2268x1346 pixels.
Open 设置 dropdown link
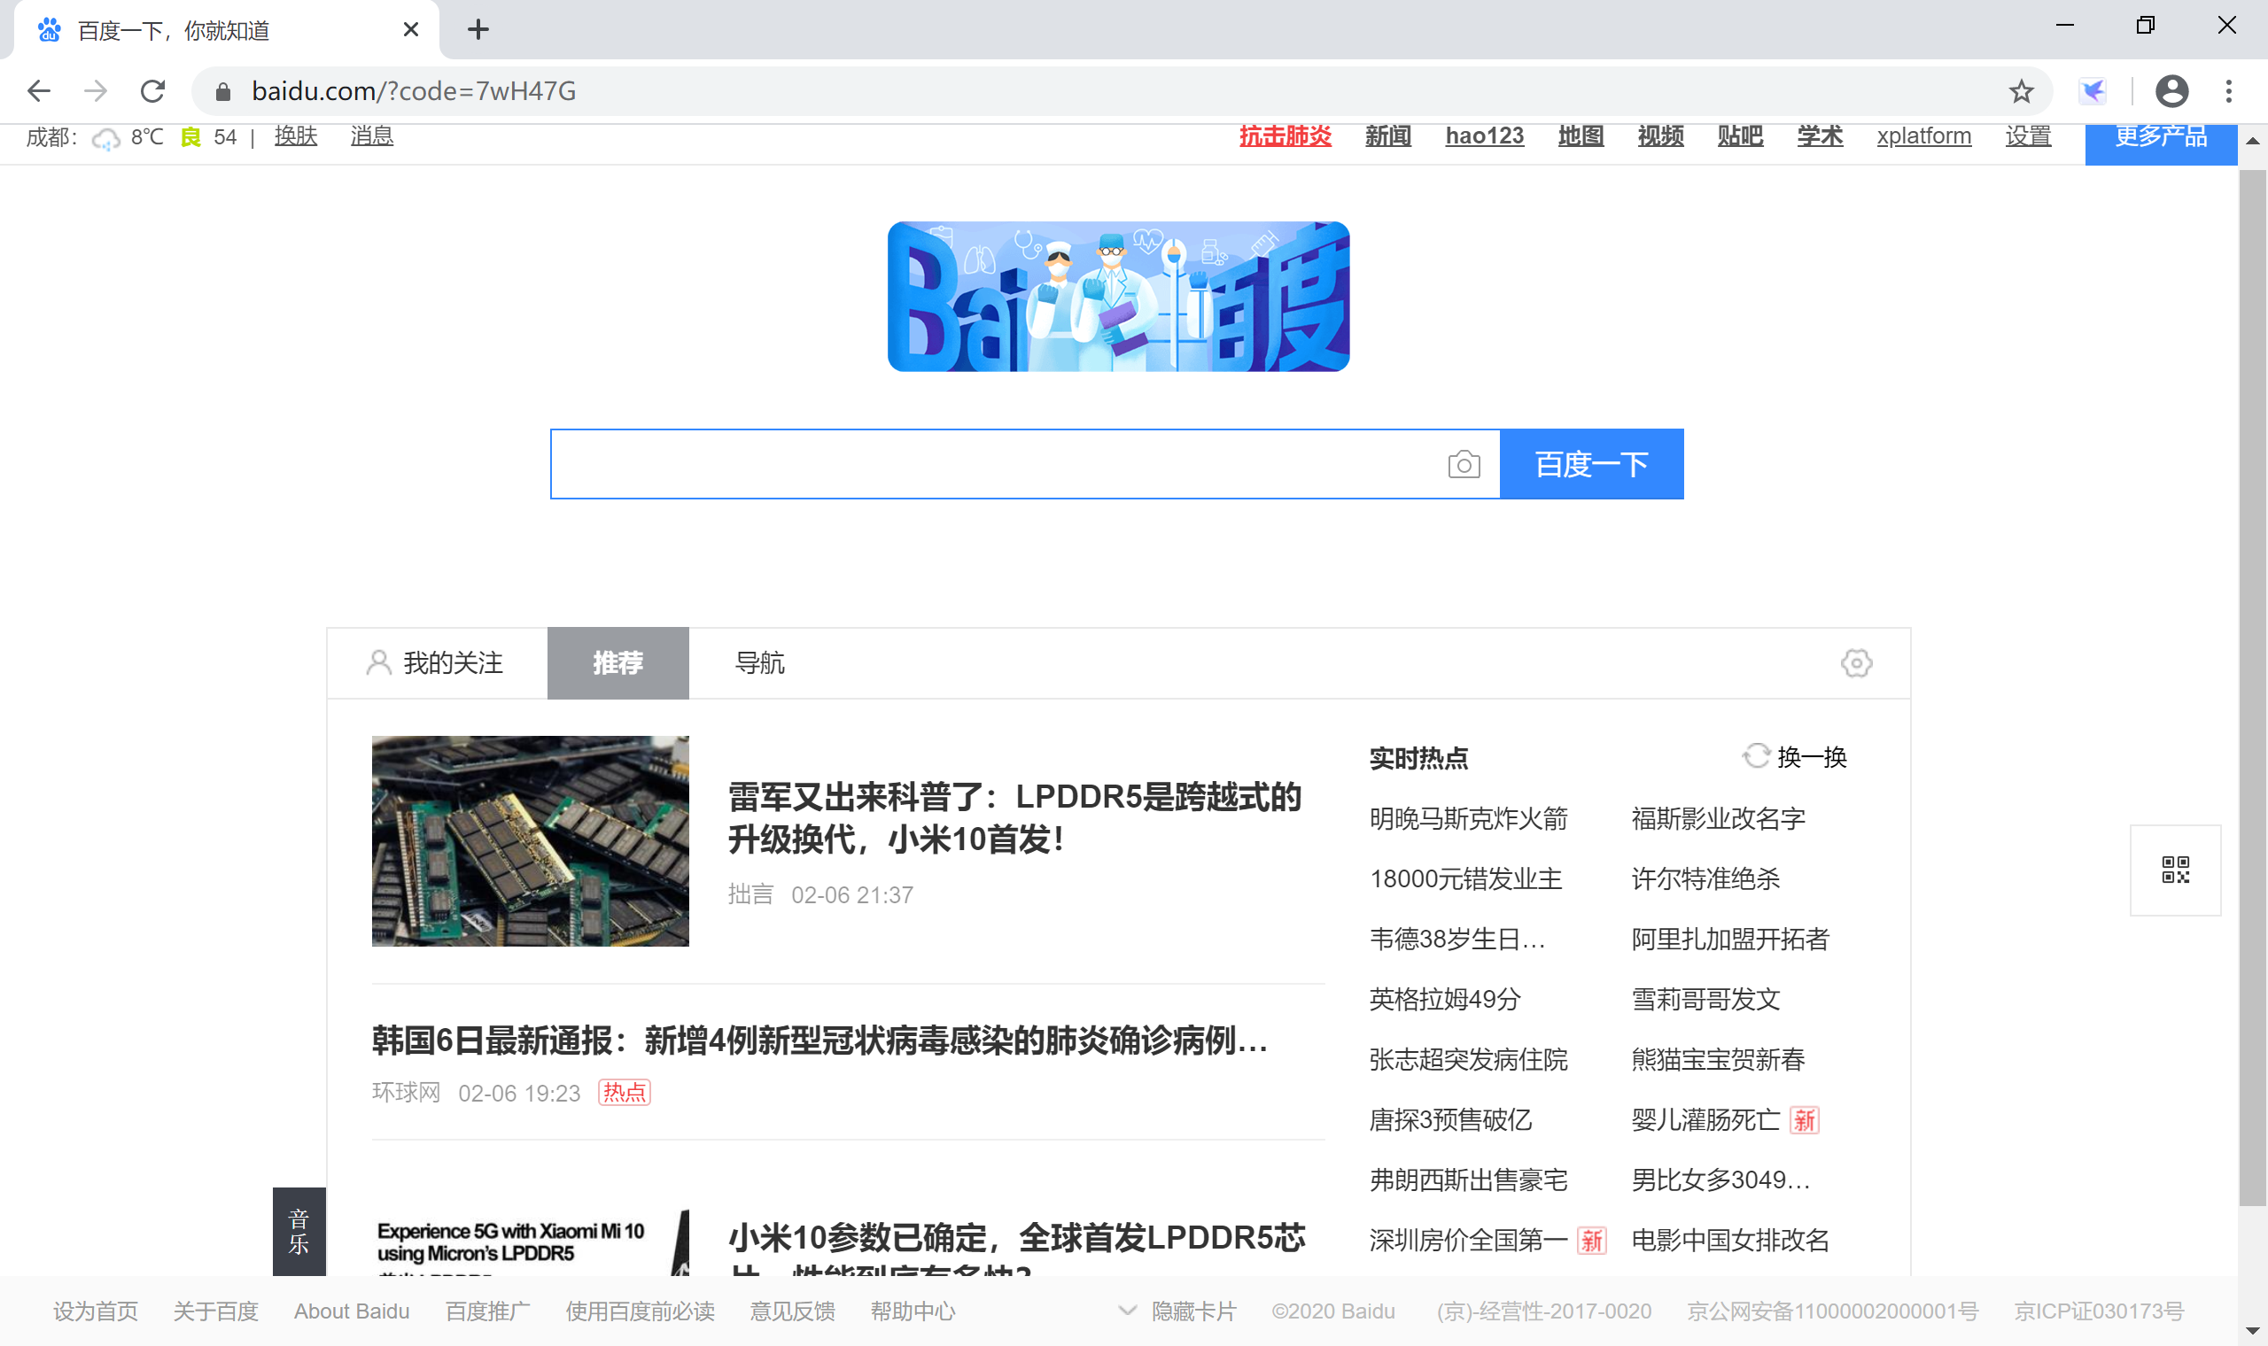2028,136
